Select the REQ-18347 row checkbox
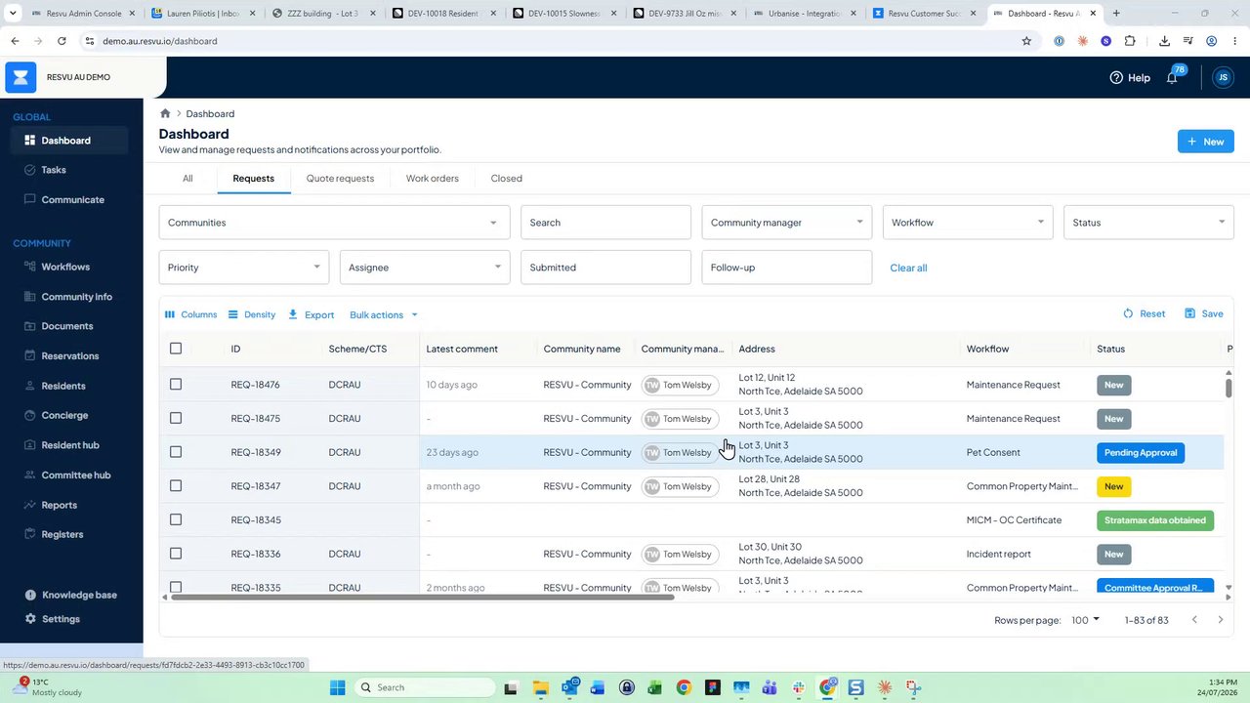 (x=176, y=486)
